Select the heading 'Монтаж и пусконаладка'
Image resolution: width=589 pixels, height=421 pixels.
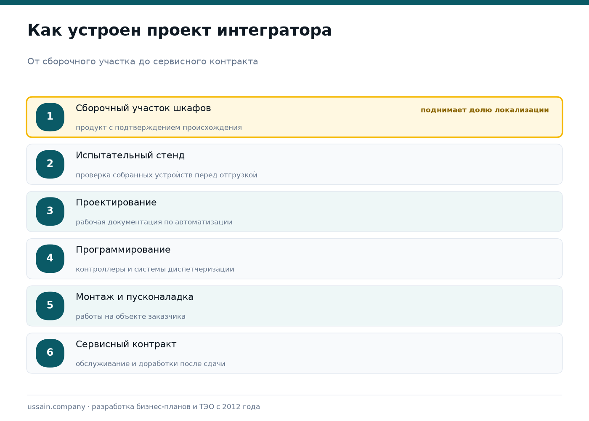[x=135, y=297]
